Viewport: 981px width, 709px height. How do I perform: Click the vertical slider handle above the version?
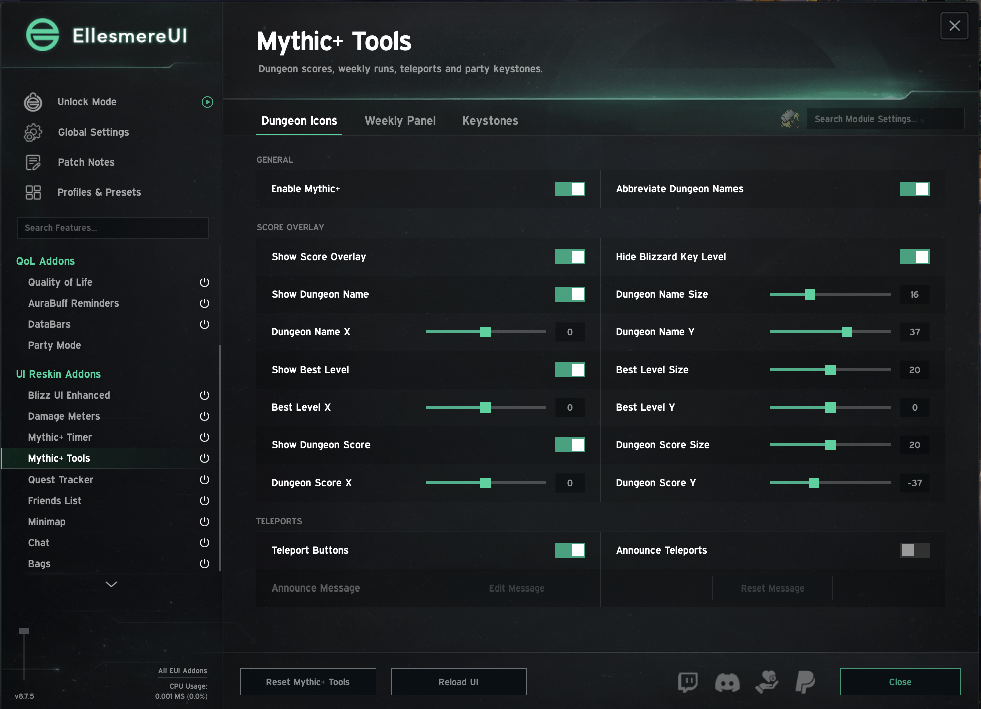[x=24, y=631]
